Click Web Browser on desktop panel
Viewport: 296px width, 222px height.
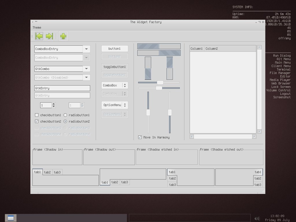coord(281,83)
